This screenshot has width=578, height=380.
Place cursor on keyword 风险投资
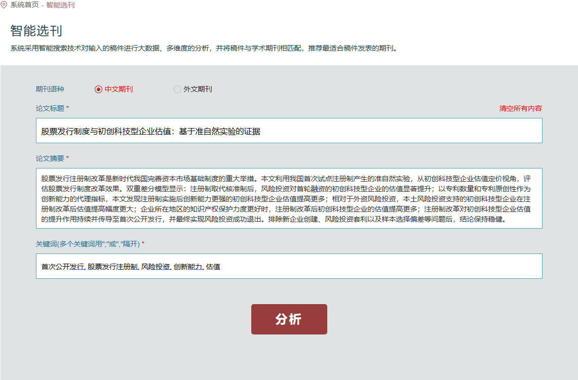coord(155,267)
